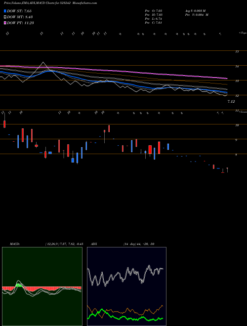The image size is (247, 326).
Task: Click the 'MACD:' panel heading
Action: tap(14, 244)
